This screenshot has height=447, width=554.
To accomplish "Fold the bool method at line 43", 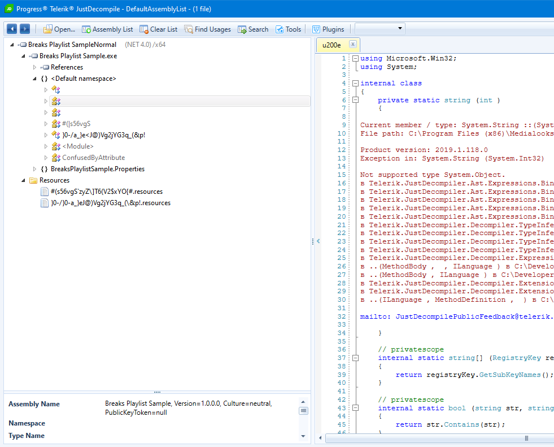I will coord(355,408).
